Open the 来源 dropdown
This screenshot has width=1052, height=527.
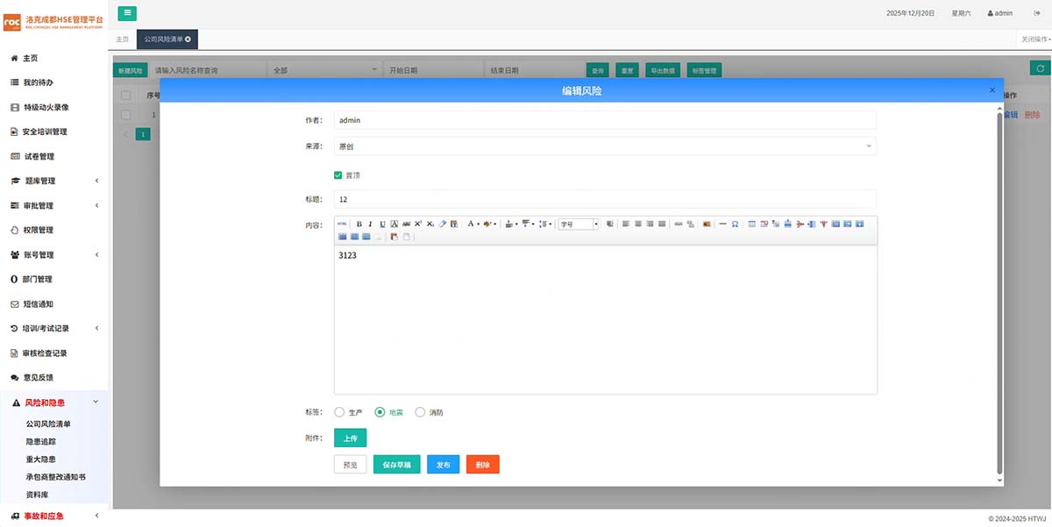(x=605, y=146)
